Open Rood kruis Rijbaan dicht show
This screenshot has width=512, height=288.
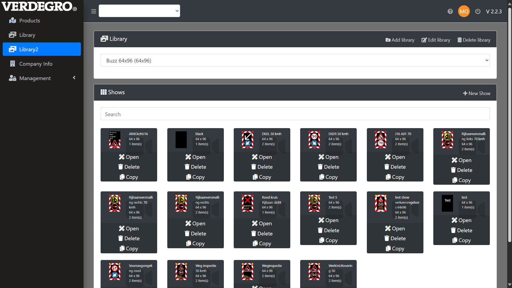pyautogui.click(x=262, y=223)
